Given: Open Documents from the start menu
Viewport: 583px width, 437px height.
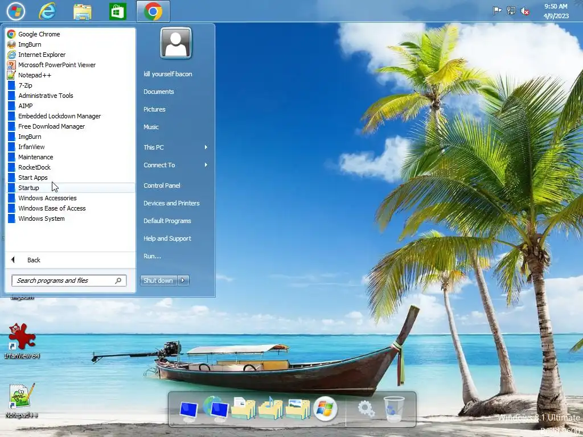Looking at the screenshot, I should tap(159, 92).
